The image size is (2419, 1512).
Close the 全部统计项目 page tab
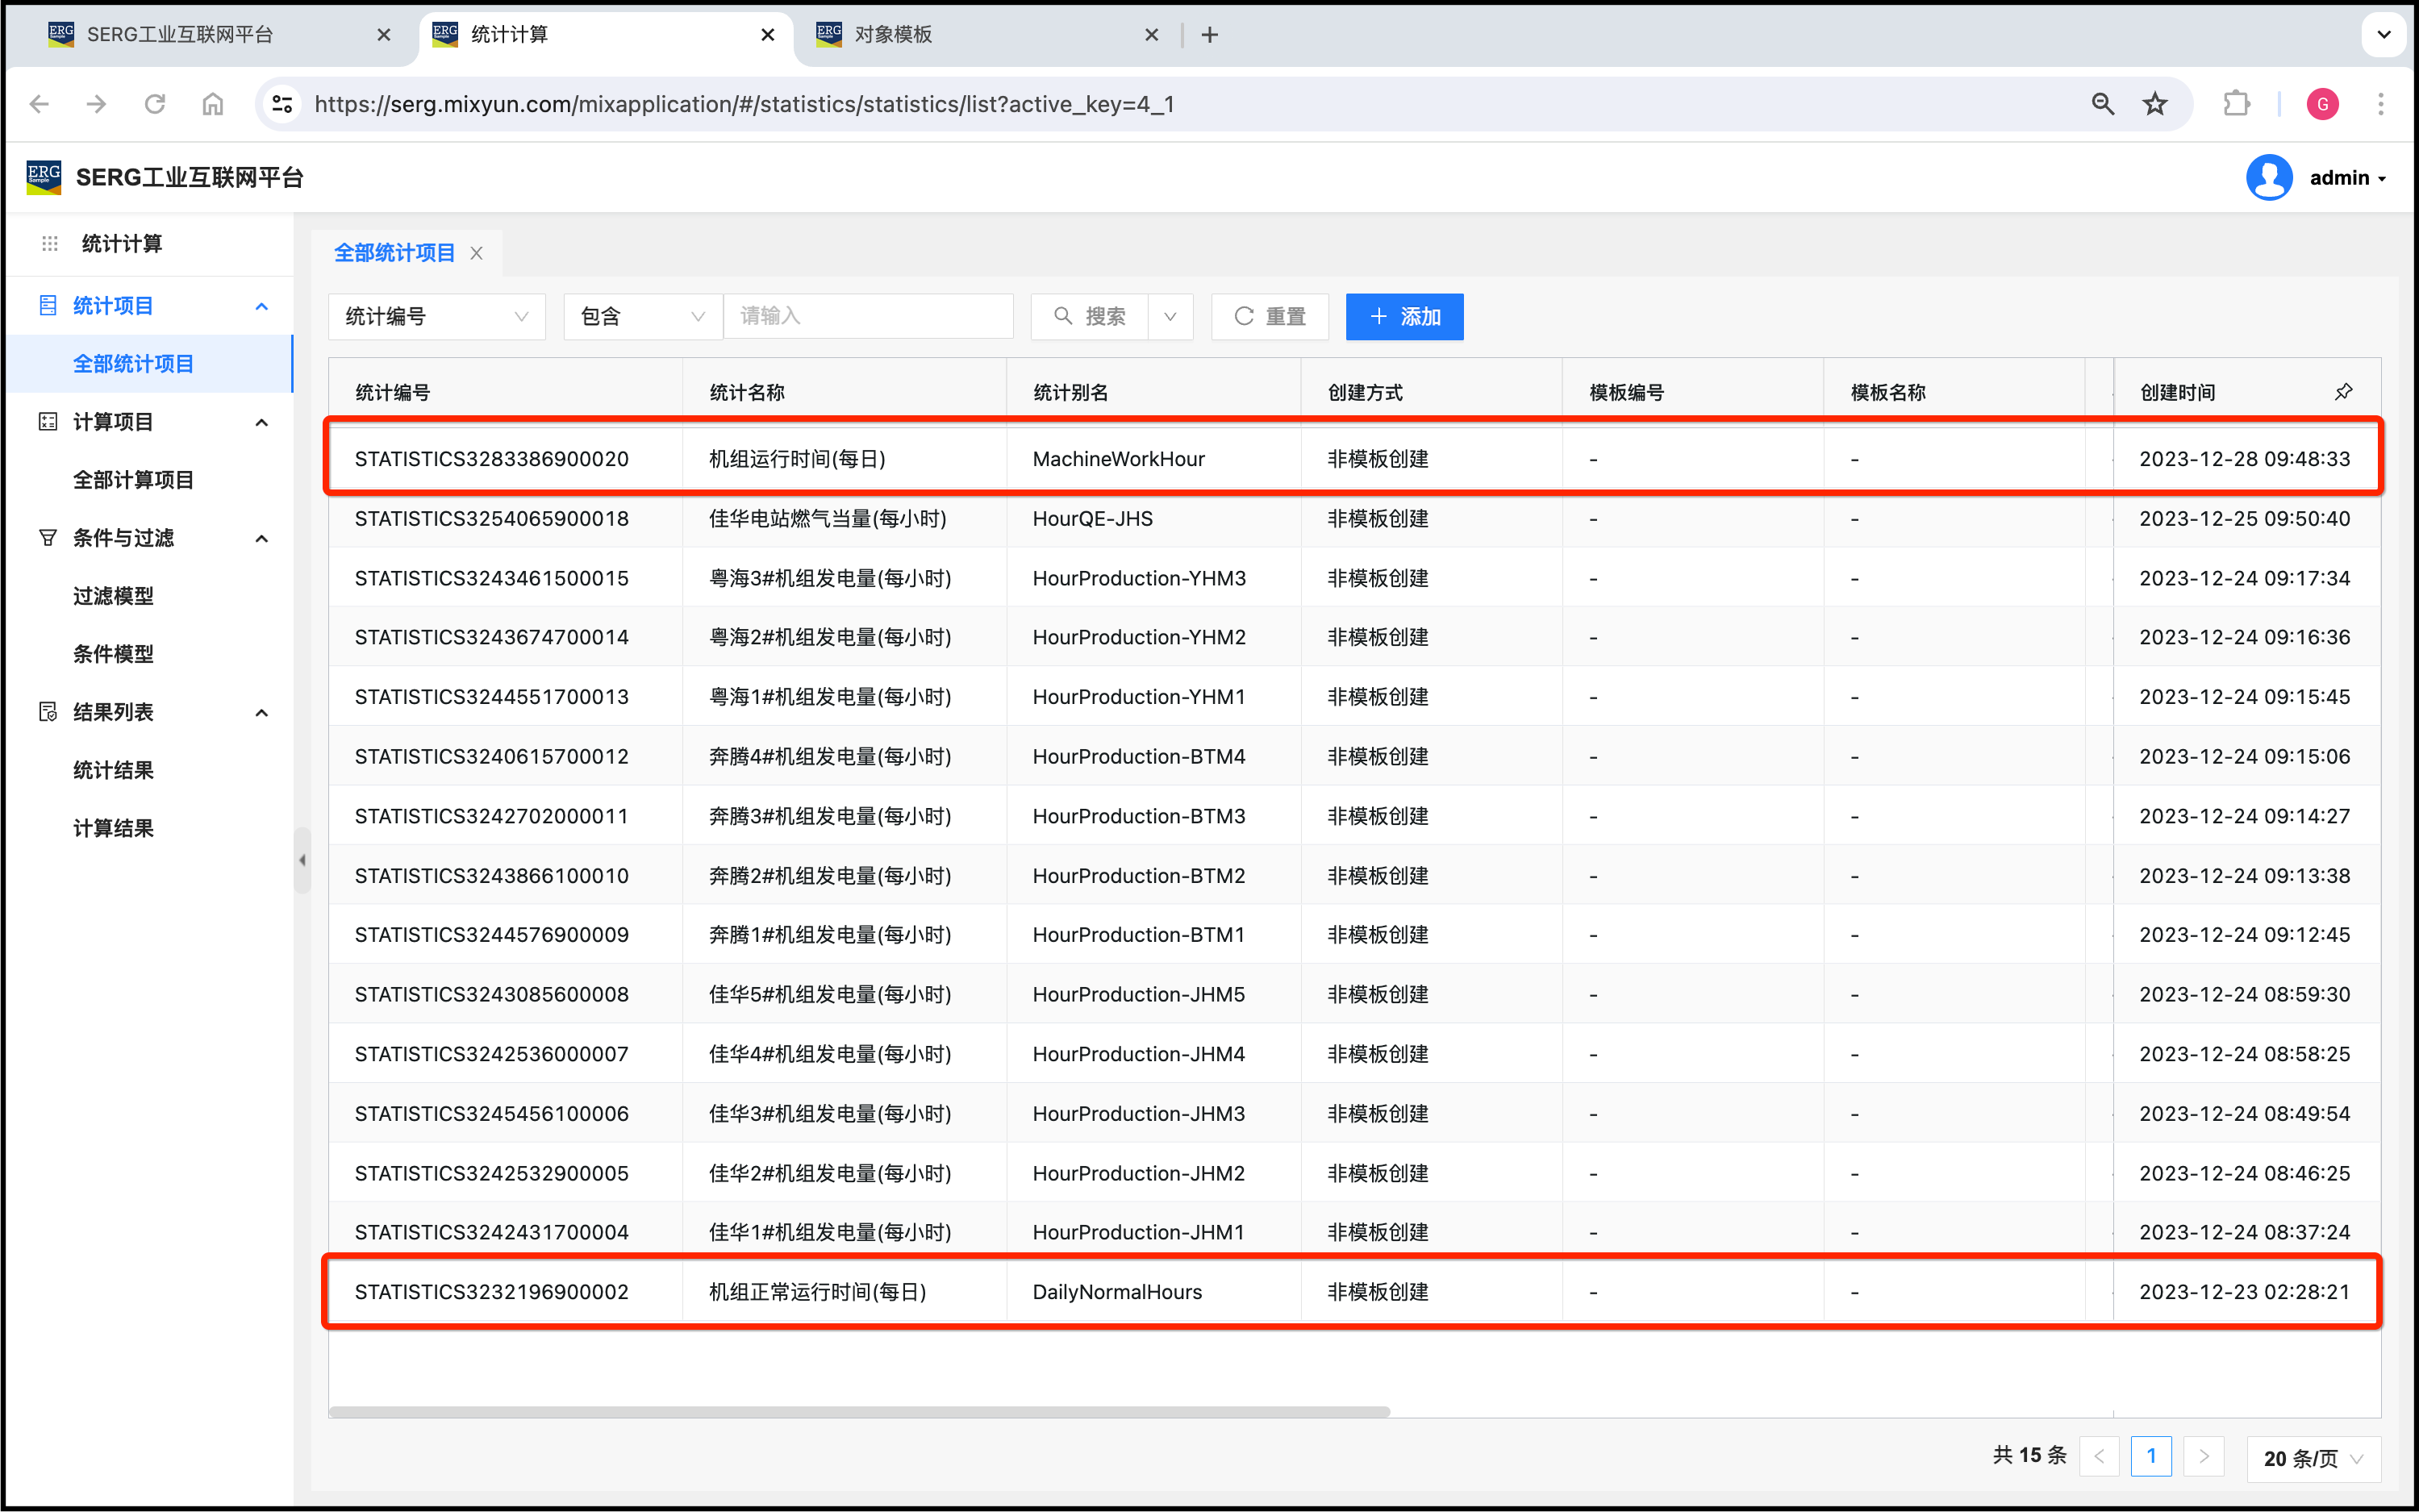click(477, 253)
